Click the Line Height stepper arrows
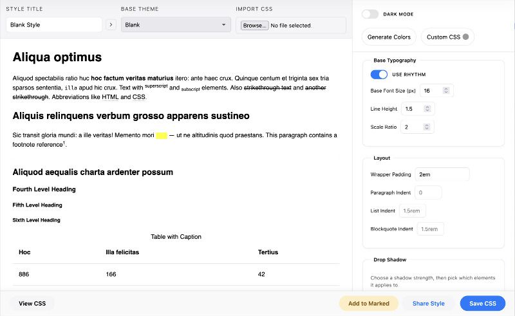515x316 pixels. pos(428,109)
